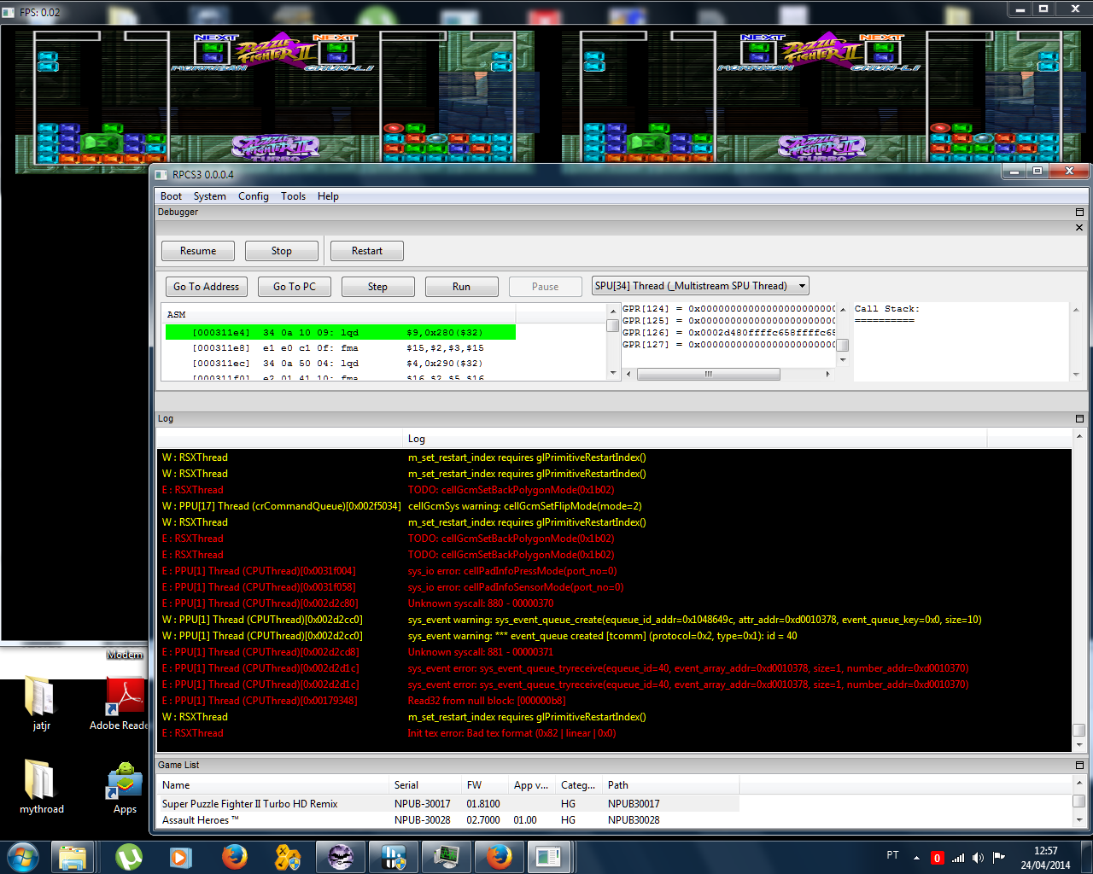Image resolution: width=1093 pixels, height=874 pixels.
Task: Open the PT input language selector
Action: [x=892, y=855]
